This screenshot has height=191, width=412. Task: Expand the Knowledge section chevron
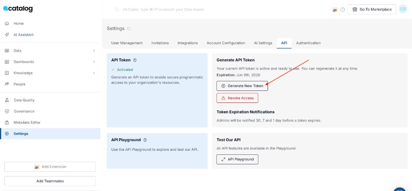(94, 73)
